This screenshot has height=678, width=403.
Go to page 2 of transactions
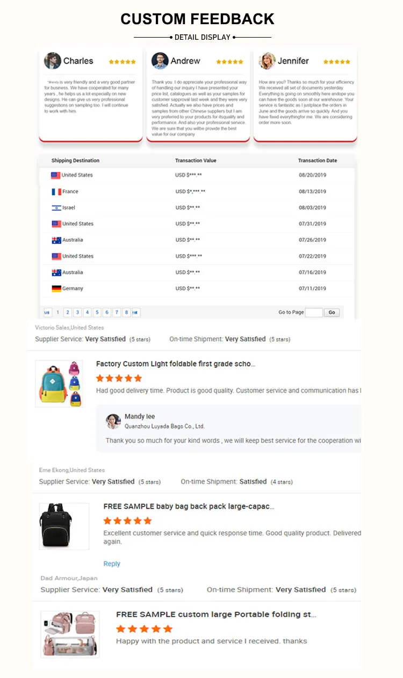tap(68, 312)
